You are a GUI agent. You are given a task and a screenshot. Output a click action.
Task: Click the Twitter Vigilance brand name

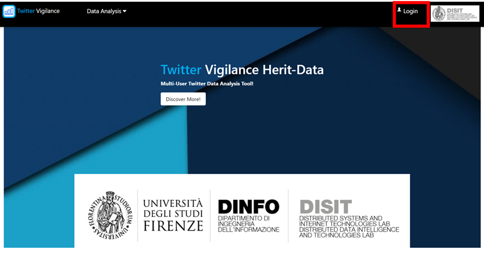38,11
